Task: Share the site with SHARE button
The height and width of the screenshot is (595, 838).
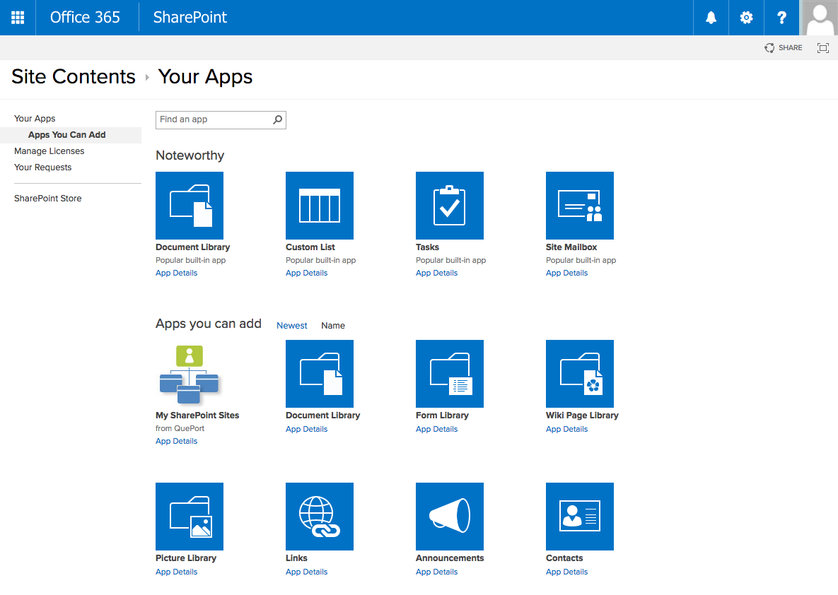Action: pos(784,48)
